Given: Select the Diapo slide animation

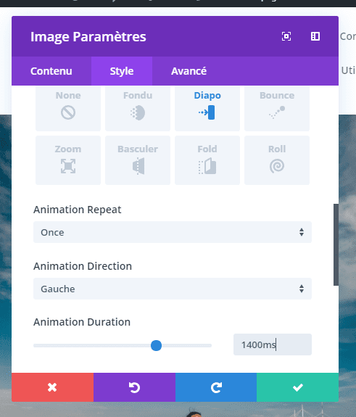Looking at the screenshot, I should tap(207, 108).
